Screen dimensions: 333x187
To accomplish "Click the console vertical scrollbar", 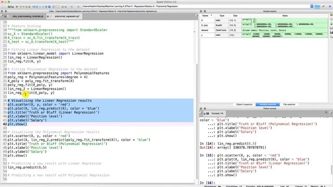I will [331, 170].
